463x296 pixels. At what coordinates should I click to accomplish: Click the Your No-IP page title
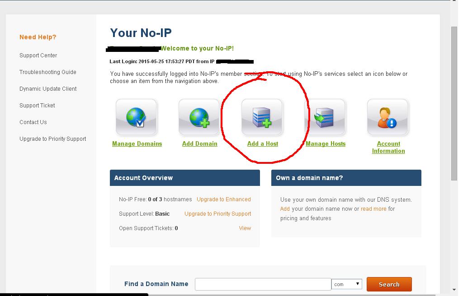pyautogui.click(x=141, y=33)
